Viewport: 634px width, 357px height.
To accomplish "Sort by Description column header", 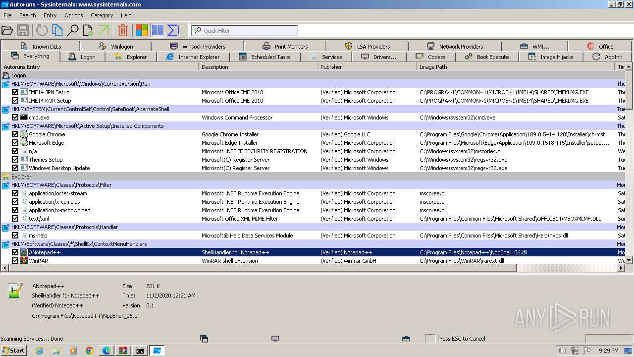I will coord(258,67).
